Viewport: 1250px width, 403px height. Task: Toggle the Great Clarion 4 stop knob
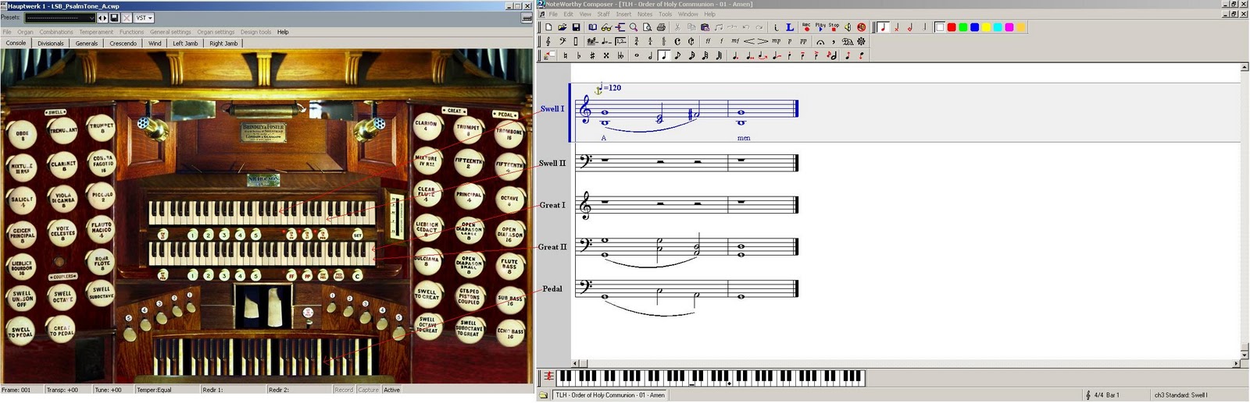pyautogui.click(x=427, y=125)
